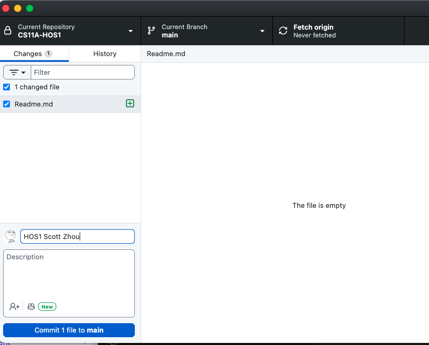
Task: Click the green added-file icon next to Readme.md
Action: pos(130,103)
